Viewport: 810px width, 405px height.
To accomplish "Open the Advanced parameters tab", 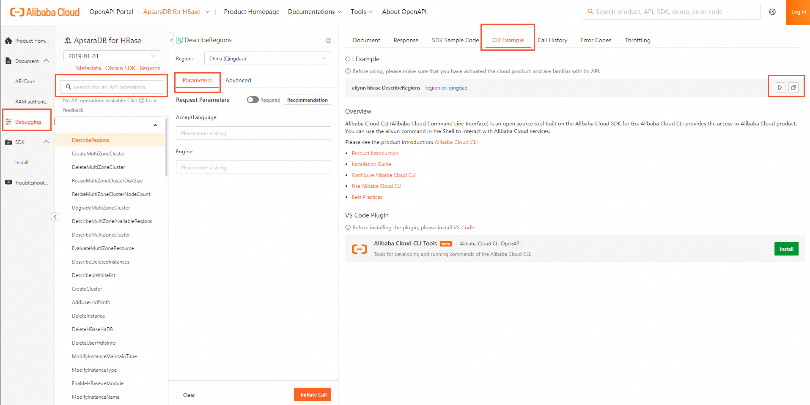I will [238, 80].
